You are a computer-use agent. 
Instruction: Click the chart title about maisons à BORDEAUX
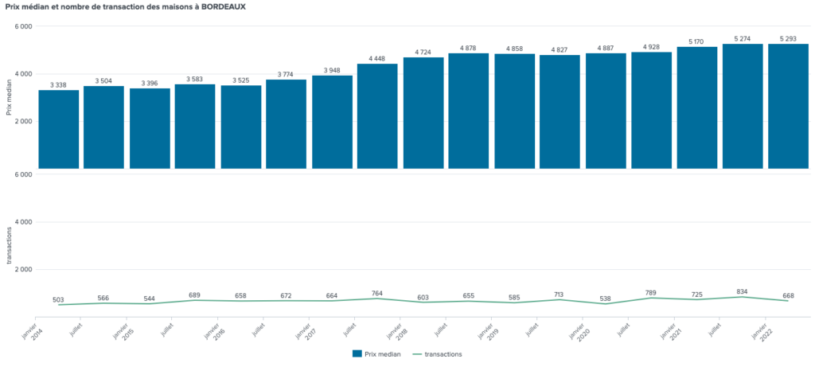coord(125,7)
